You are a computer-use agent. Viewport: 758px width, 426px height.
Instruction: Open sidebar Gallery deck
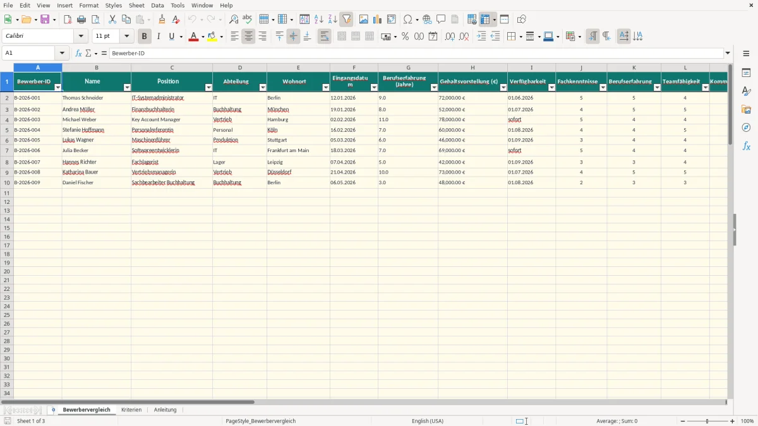point(747,109)
